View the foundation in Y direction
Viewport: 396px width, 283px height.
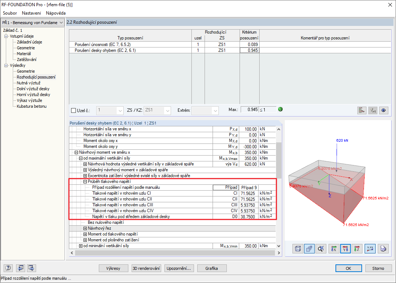tap(345, 249)
